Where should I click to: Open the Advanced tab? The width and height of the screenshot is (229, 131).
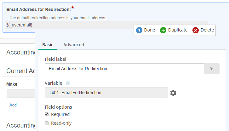coord(73,45)
